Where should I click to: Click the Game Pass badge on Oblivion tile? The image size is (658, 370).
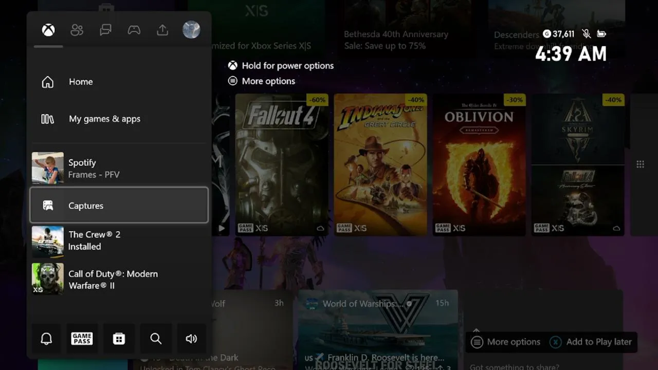pyautogui.click(x=443, y=228)
